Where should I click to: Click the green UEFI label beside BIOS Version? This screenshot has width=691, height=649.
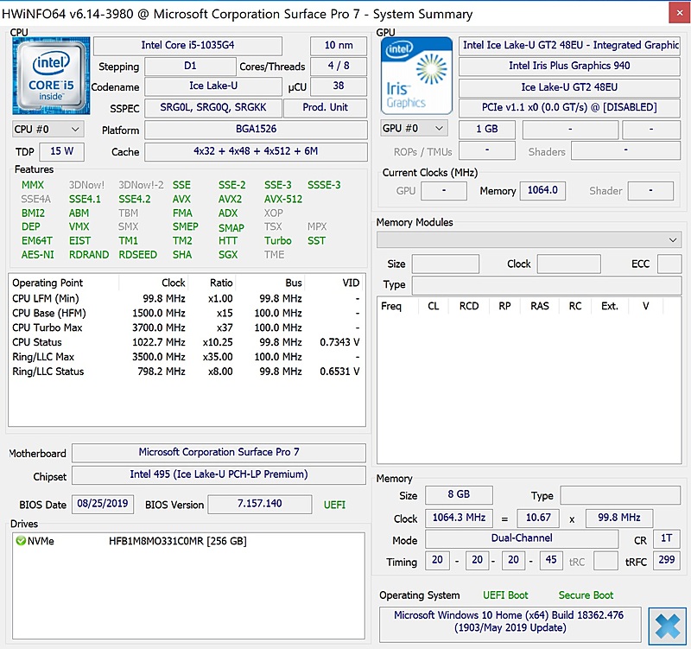pyautogui.click(x=334, y=504)
